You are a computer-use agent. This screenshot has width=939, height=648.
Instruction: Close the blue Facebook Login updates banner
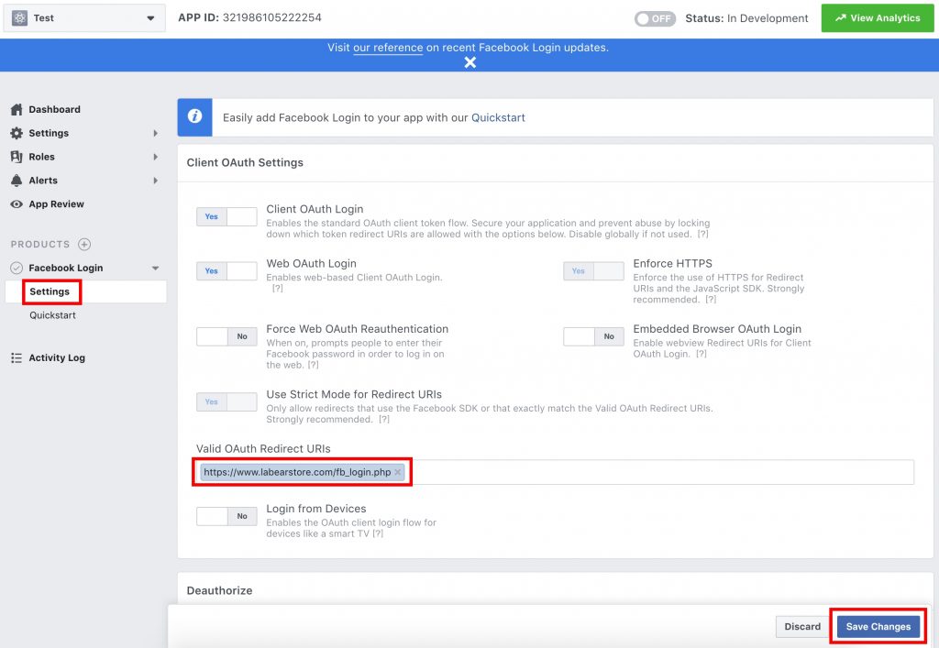(x=469, y=62)
